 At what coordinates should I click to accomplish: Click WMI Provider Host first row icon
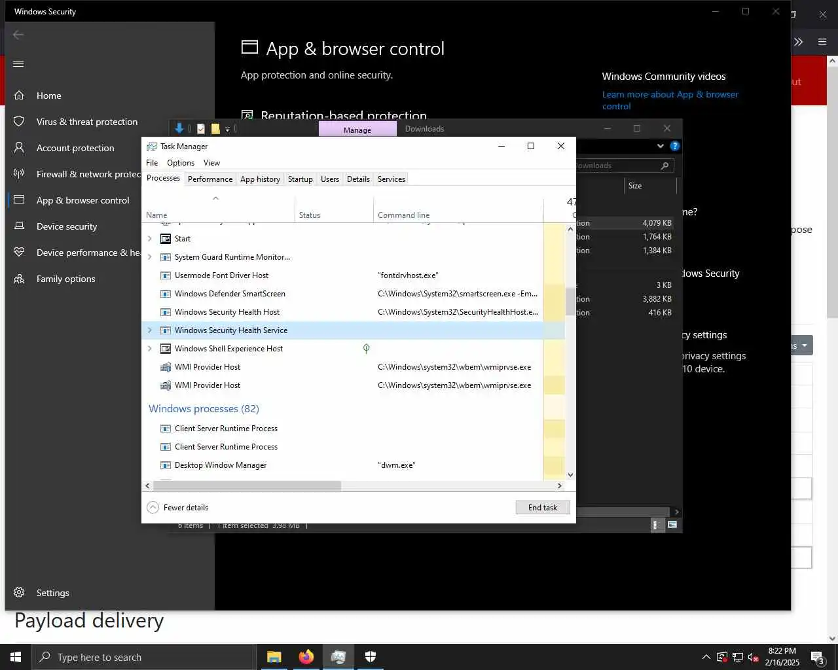tap(166, 367)
